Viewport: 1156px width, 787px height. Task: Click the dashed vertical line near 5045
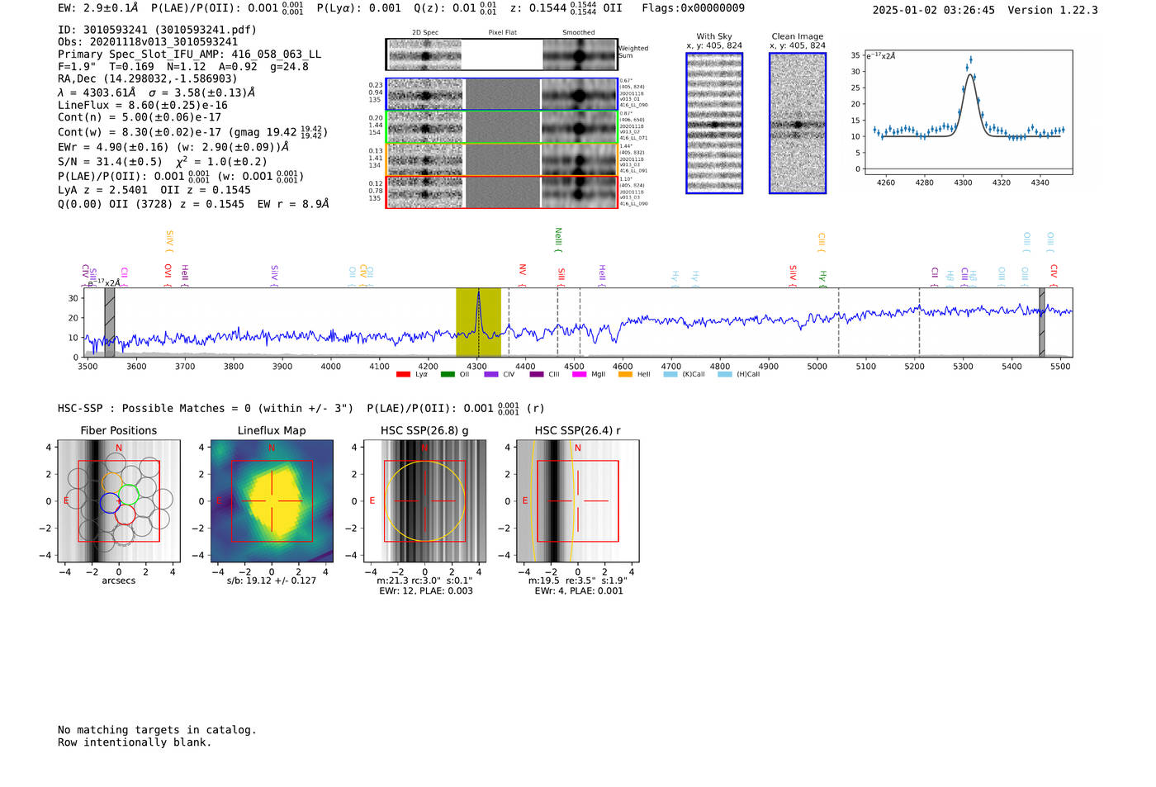click(839, 322)
